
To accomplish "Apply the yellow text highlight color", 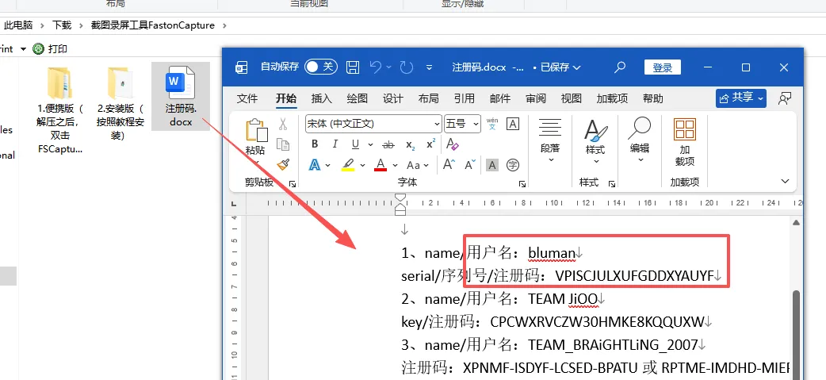I will (348, 166).
